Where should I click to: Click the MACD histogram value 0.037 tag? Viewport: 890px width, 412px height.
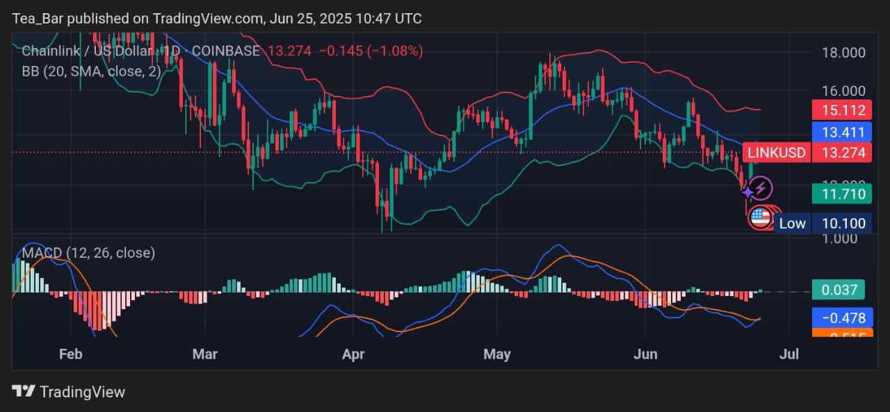click(838, 290)
